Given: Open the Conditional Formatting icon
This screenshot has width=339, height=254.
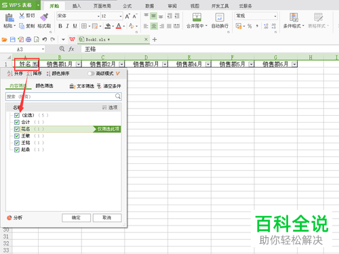Looking at the screenshot, I should point(294,18).
